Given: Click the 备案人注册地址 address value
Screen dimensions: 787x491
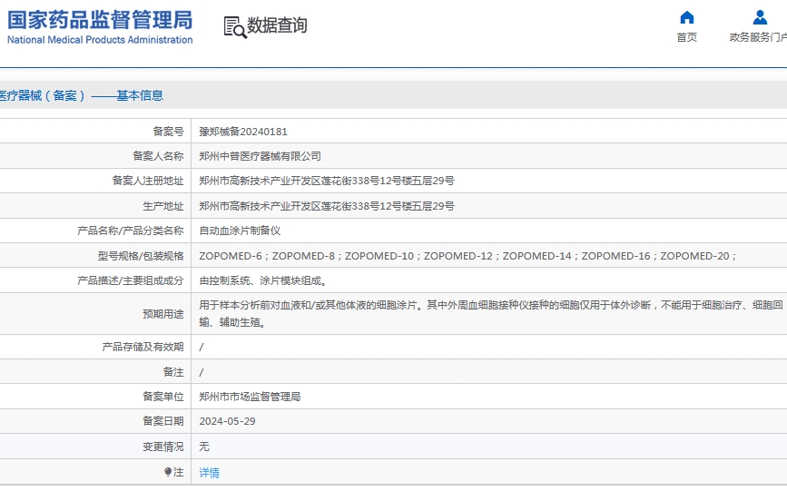Looking at the screenshot, I should (x=327, y=181).
